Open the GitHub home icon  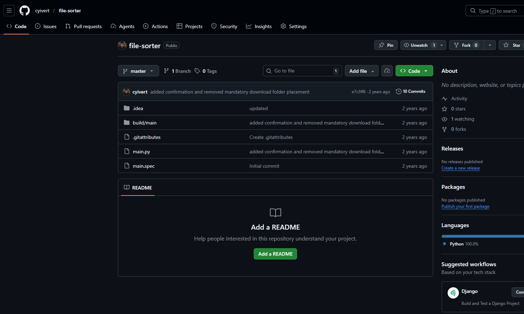[24, 11]
